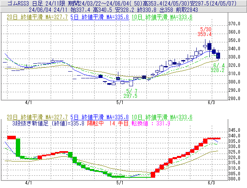The width and height of the screenshot is (247, 188).
Task: Click the tall green block near 4/1 in lower chart
Action: (18, 148)
